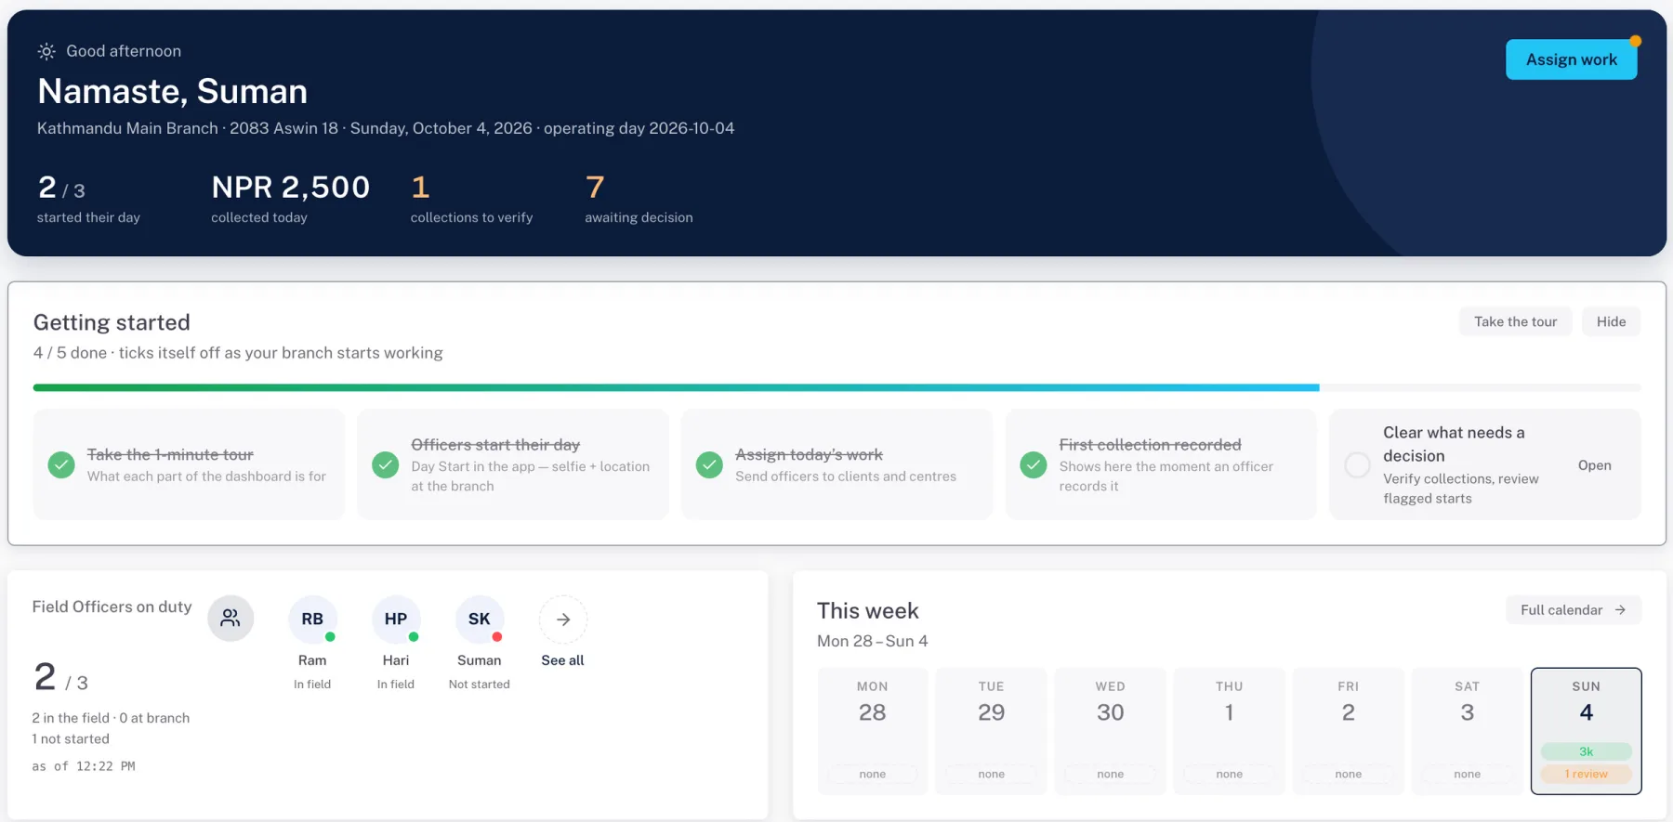Select the Monday 28 day cell
The image size is (1673, 822).
tap(872, 731)
